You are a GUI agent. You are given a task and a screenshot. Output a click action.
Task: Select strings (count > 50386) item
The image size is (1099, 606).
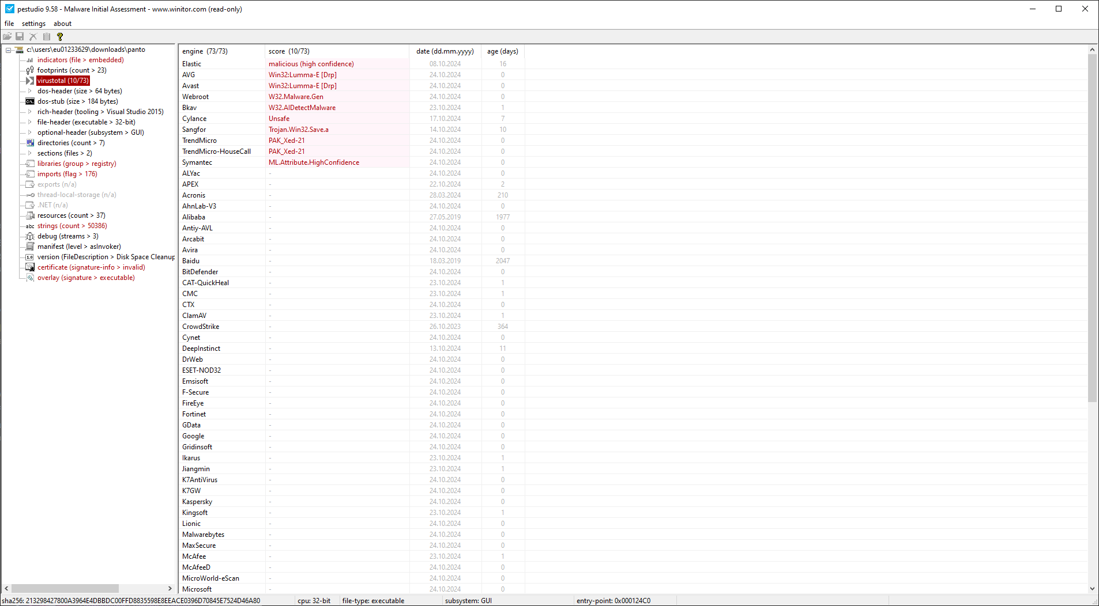pyautogui.click(x=72, y=226)
